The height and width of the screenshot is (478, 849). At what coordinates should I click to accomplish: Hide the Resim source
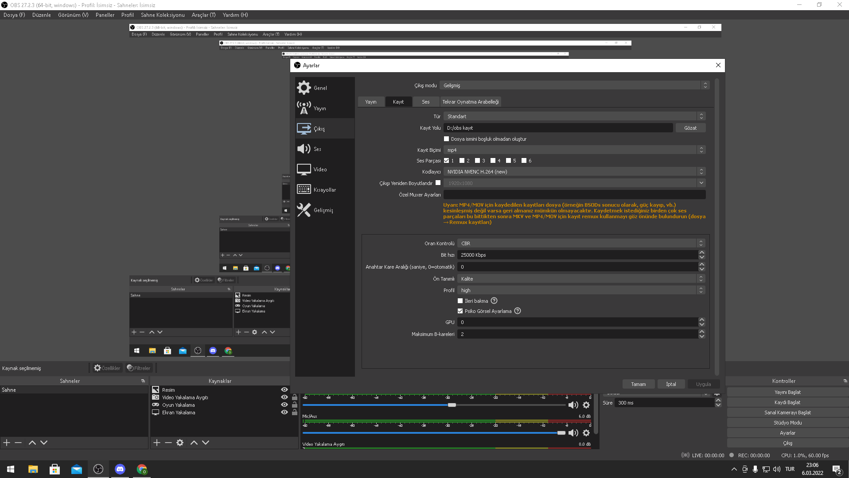(x=284, y=389)
